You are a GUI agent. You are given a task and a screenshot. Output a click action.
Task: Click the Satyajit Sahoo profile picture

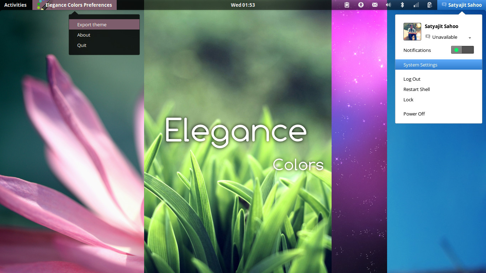point(412,31)
